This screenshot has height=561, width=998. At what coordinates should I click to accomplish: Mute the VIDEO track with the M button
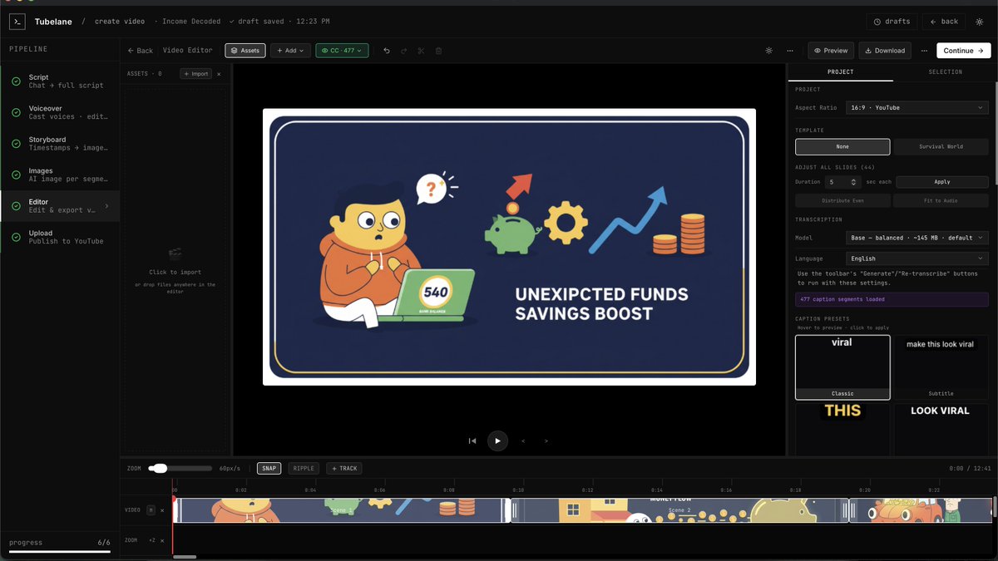(x=151, y=510)
